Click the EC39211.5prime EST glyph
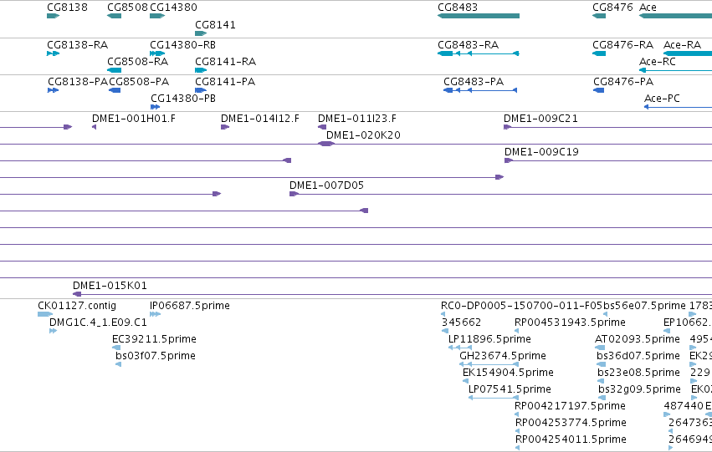Image resolution: width=712 pixels, height=452 pixels. click(x=116, y=348)
